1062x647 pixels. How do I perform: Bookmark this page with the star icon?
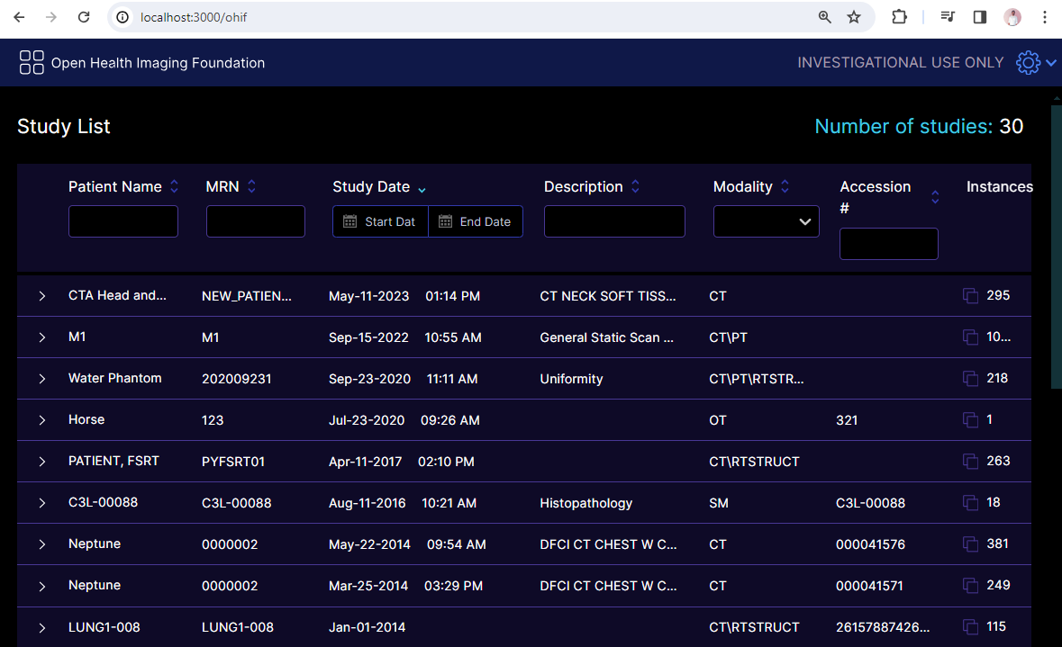[853, 17]
